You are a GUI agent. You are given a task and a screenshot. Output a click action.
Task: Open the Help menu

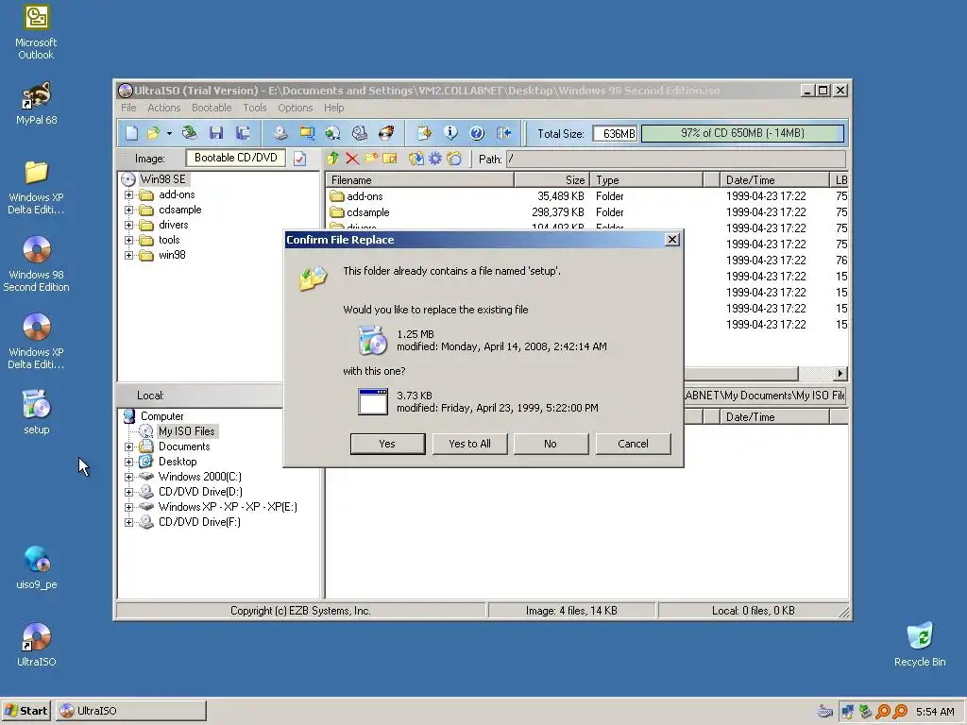point(333,108)
